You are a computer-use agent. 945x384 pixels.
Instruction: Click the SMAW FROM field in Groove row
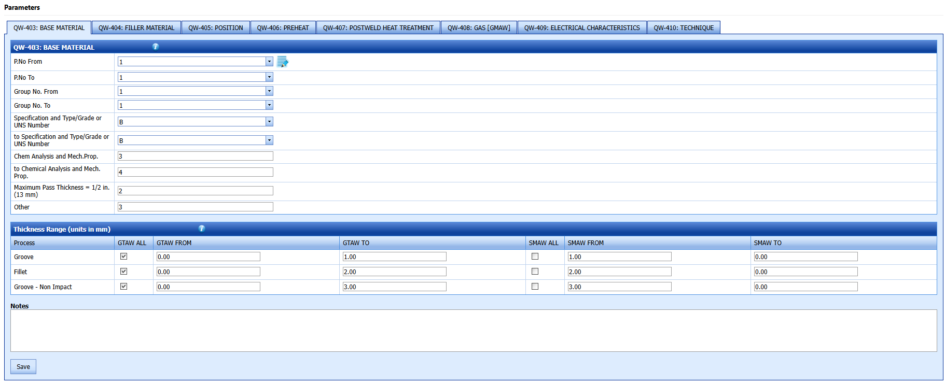(619, 257)
